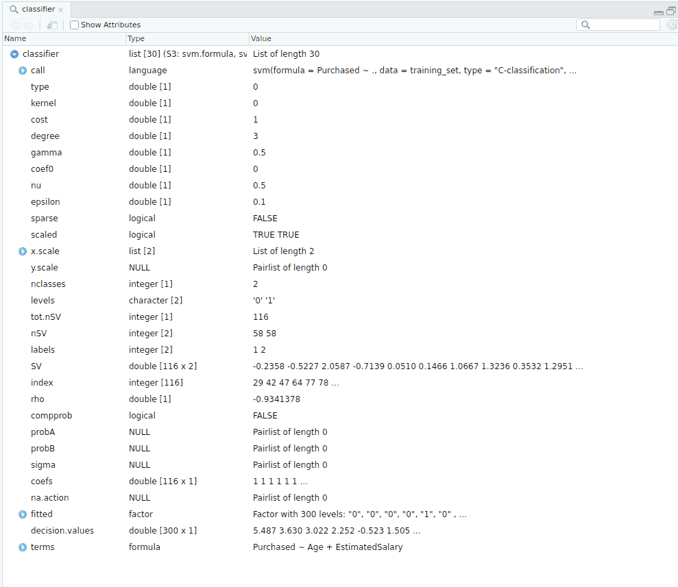The width and height of the screenshot is (678, 587).
Task: Select the degree row
Action: [340, 136]
